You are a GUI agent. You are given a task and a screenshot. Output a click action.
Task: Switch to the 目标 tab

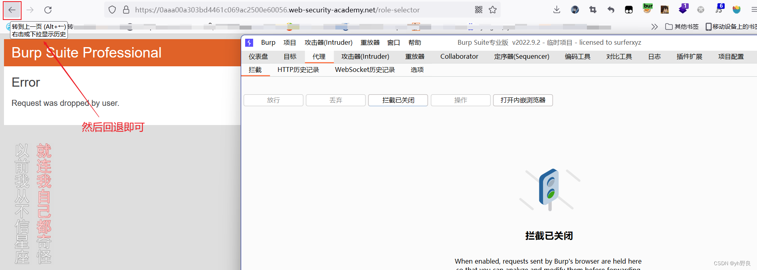click(x=290, y=57)
